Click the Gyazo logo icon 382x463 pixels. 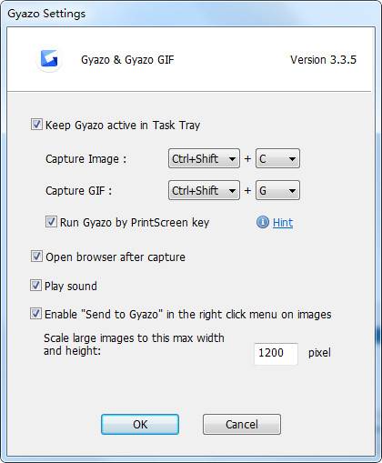point(49,58)
